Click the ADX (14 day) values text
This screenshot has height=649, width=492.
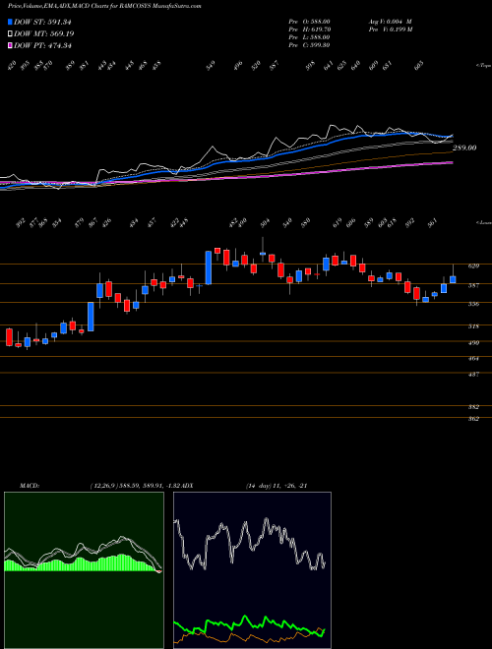coord(277,486)
